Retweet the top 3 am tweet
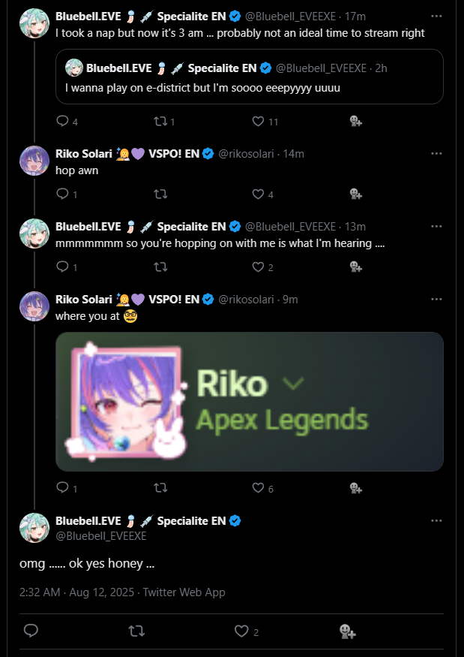464x657 pixels. coord(160,121)
